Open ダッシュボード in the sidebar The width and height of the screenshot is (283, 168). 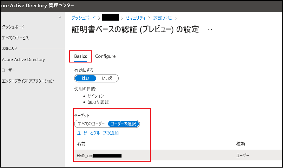(13, 27)
